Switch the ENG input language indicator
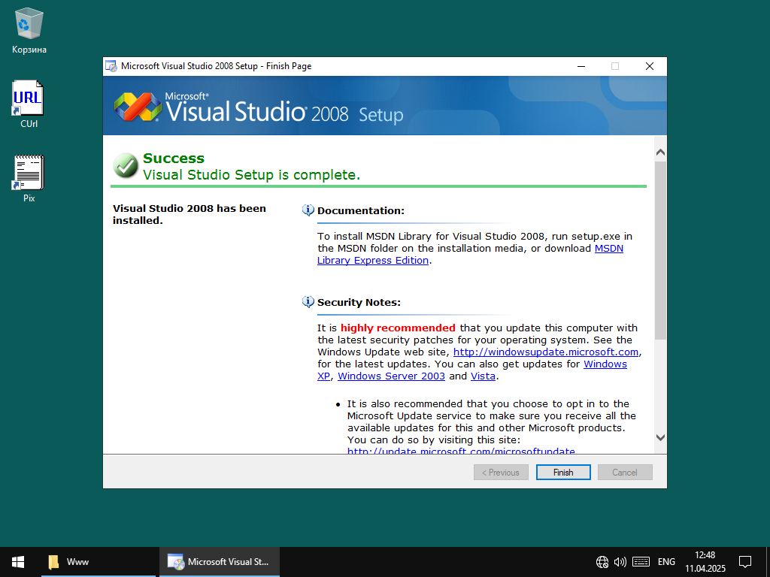Viewport: 770px width, 577px height. click(666, 562)
